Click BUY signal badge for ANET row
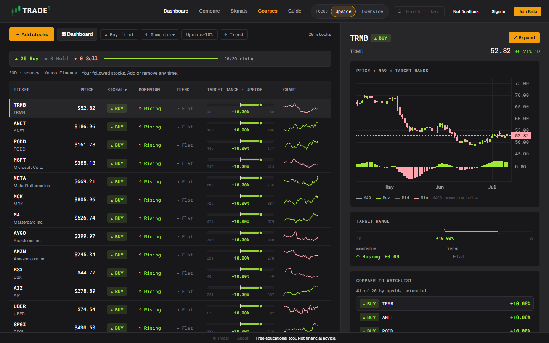Image resolution: width=549 pixels, height=343 pixels. pos(117,127)
